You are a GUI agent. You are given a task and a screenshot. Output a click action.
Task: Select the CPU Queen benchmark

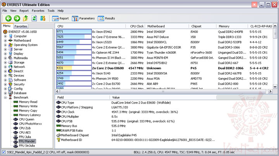point(26,119)
